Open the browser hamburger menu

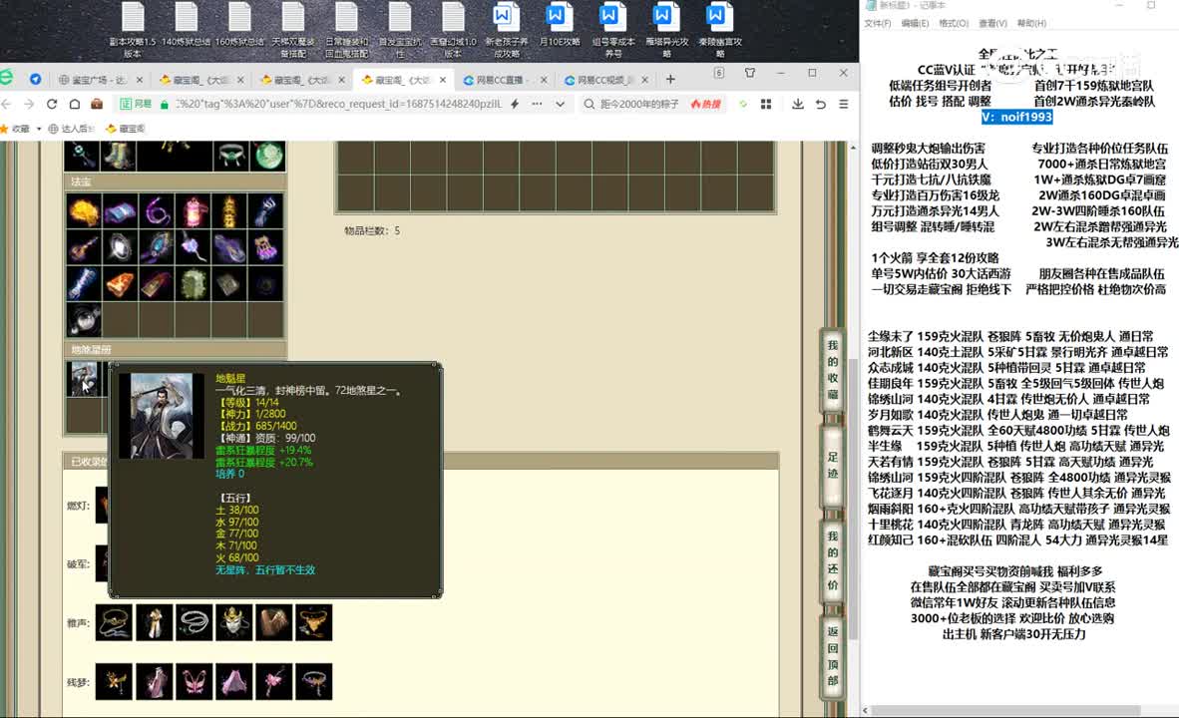(x=844, y=104)
